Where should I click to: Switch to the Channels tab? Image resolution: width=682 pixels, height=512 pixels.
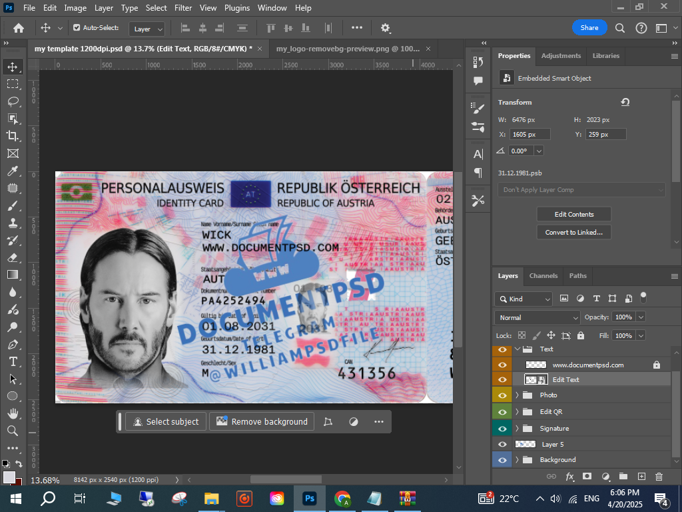click(543, 276)
